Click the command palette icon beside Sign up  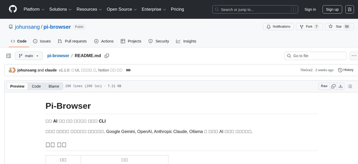point(350,9)
